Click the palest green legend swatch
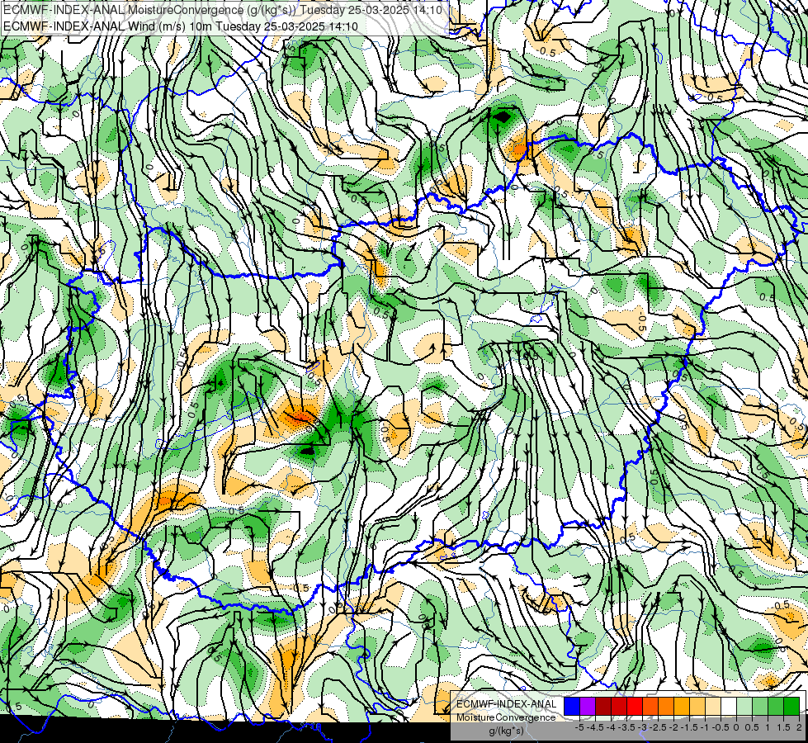The image size is (808, 743). pos(744,706)
